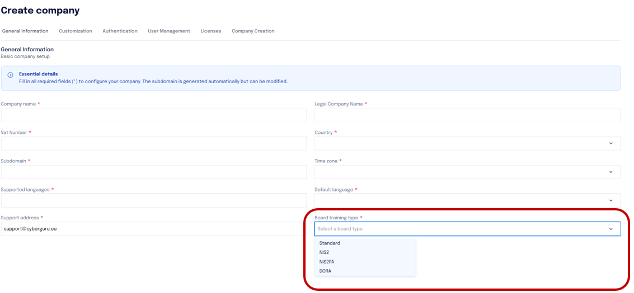Click the Subdomain input field

(x=154, y=172)
